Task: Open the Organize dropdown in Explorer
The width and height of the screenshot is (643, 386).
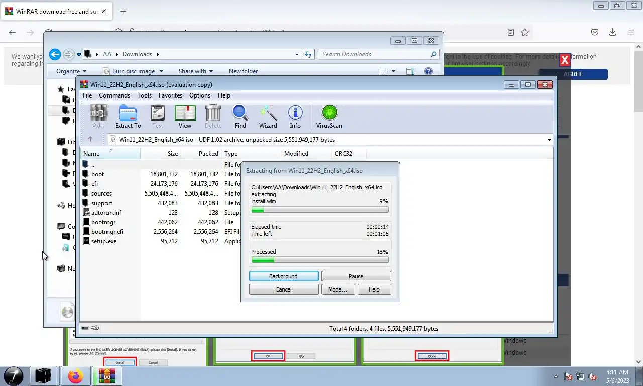Action: tap(71, 71)
